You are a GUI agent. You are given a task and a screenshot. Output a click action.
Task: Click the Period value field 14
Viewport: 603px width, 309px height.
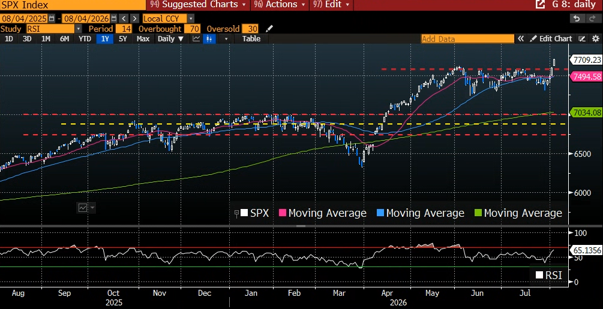pos(124,29)
